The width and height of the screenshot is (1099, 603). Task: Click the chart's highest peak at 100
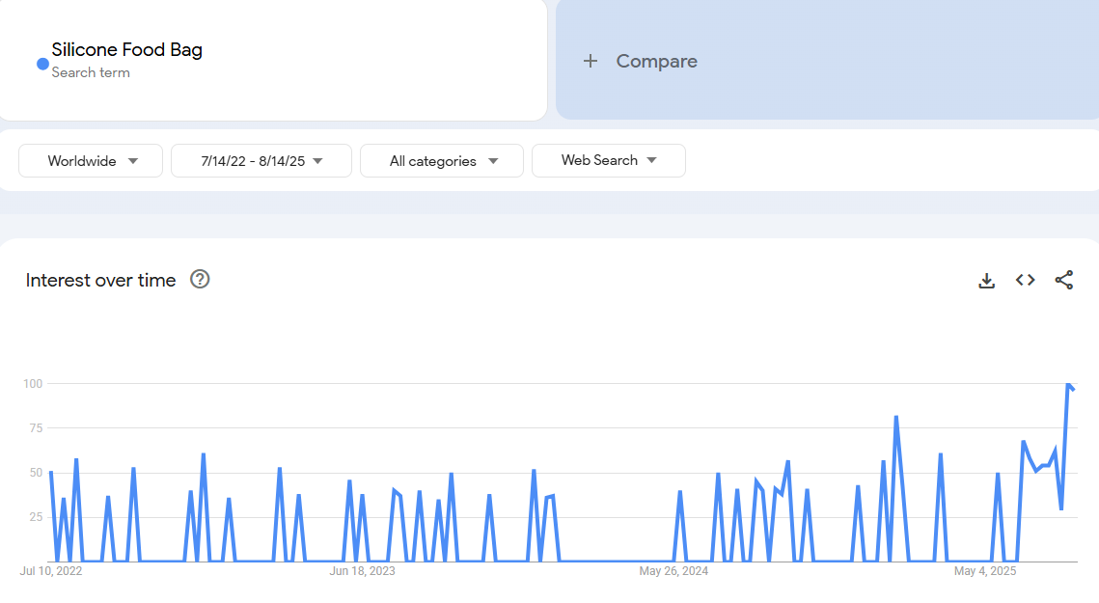[x=1067, y=384]
